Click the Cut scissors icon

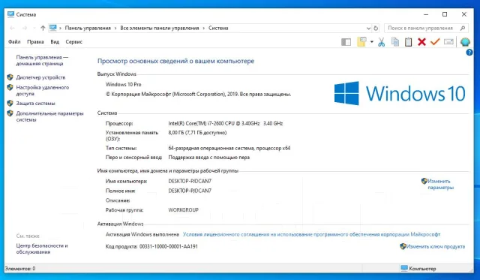(381, 42)
